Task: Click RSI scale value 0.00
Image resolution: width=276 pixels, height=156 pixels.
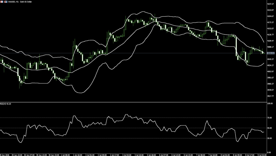Action: [269, 152]
